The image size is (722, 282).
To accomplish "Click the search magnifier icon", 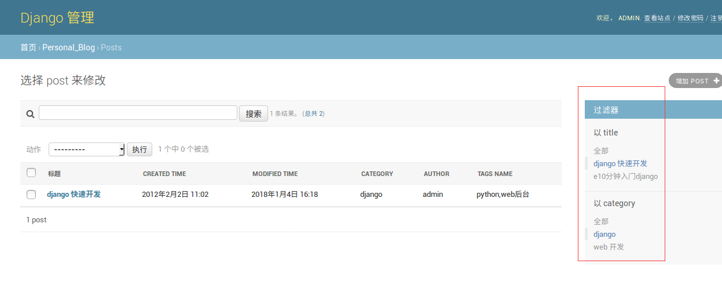I will [30, 114].
